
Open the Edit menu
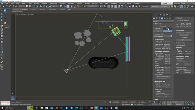[x=7, y=3]
